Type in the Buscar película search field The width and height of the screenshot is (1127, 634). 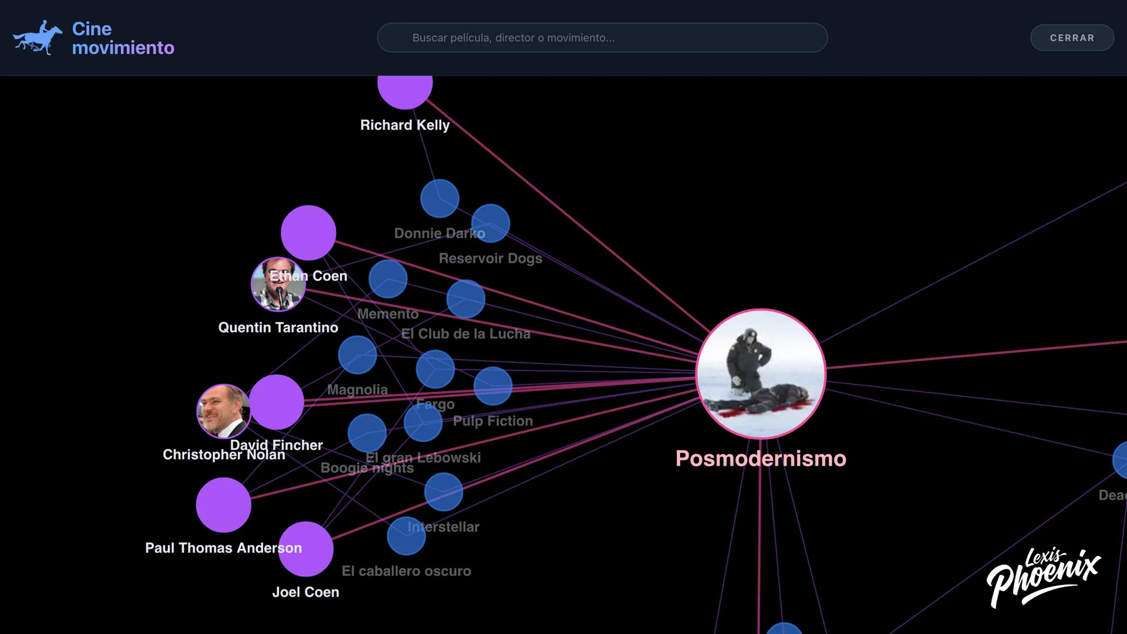pos(602,38)
